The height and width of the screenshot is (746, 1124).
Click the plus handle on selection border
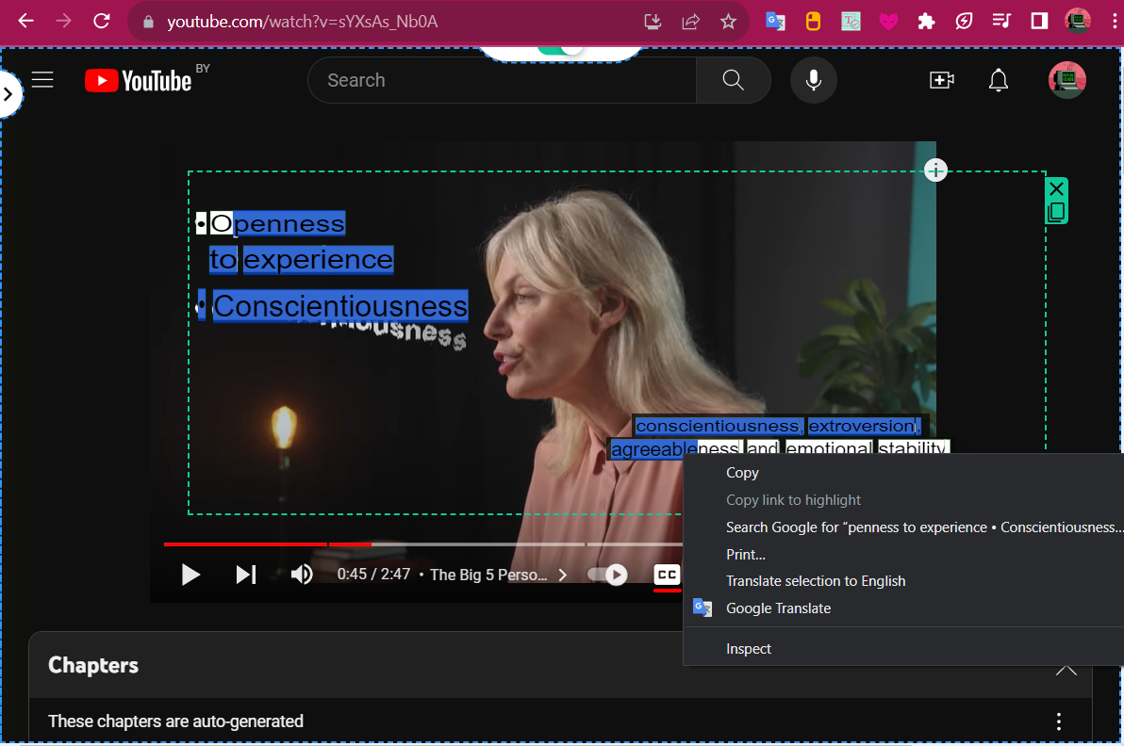coord(935,170)
